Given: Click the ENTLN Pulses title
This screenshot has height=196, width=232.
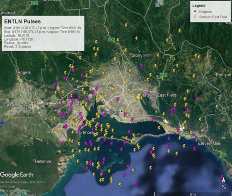Looking at the screenshot, I should pyautogui.click(x=22, y=22).
